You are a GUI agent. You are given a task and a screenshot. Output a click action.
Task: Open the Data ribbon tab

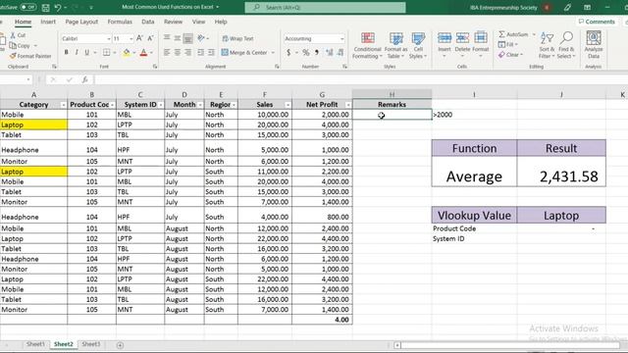click(148, 22)
